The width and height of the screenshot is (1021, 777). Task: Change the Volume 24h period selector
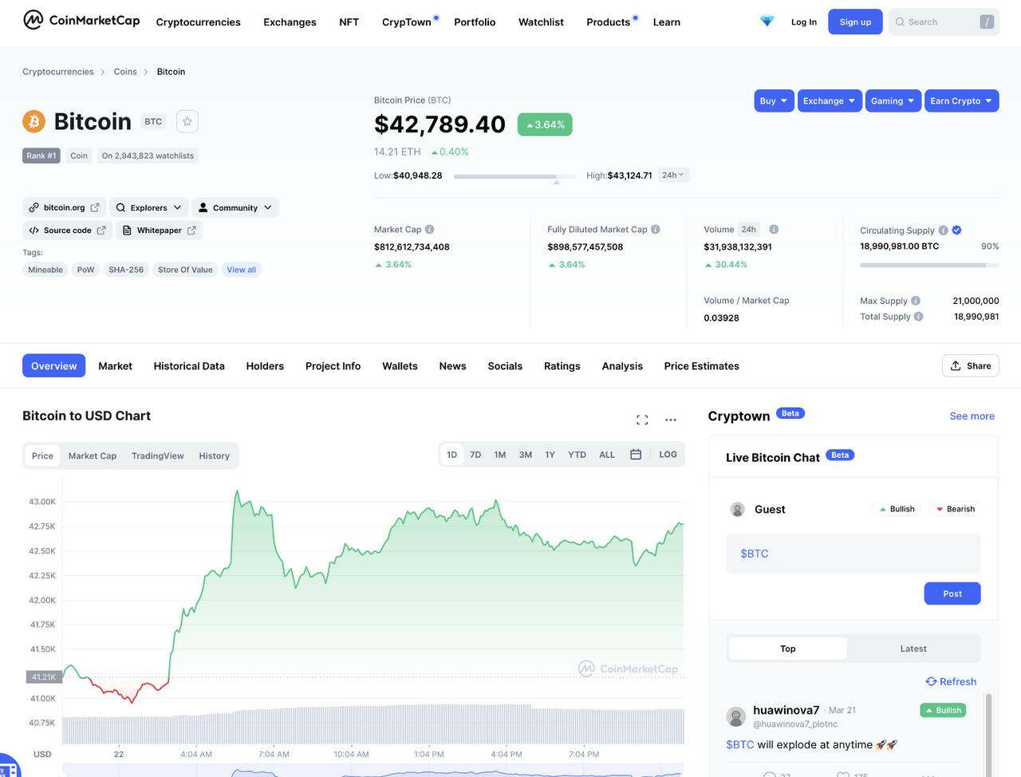click(x=749, y=229)
